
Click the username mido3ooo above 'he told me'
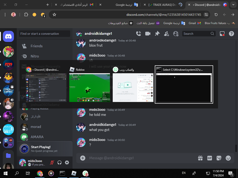[x=97, y=110]
